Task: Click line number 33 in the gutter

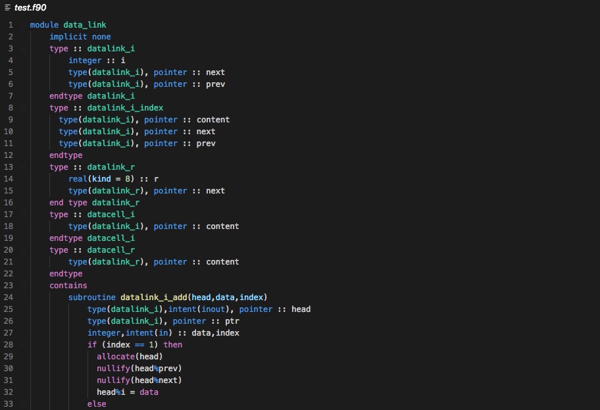Action: point(9,404)
